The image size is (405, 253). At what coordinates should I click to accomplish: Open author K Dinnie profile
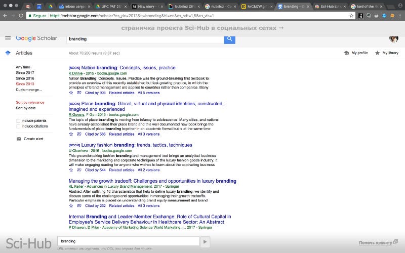(x=75, y=73)
